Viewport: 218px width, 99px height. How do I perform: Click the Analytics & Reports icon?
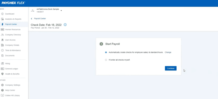[x=2, y=19]
